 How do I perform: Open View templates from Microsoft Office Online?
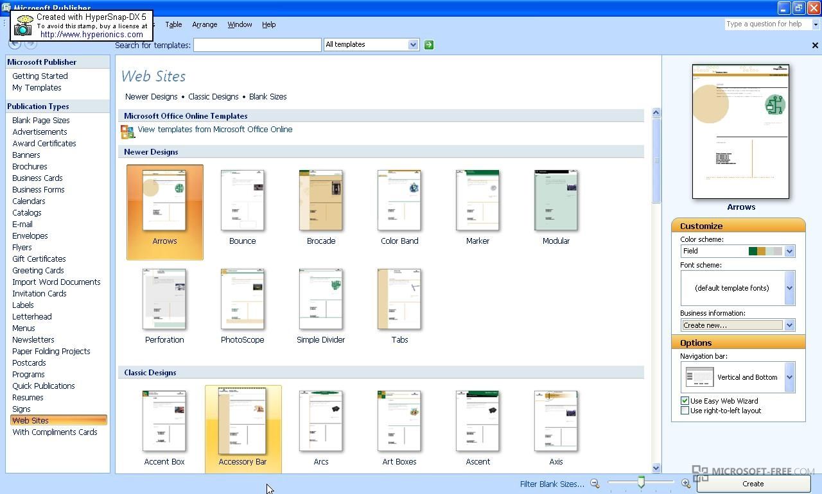[215, 130]
